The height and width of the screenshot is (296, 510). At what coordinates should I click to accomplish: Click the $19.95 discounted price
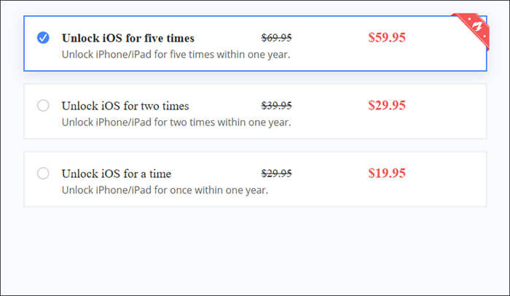click(x=387, y=173)
